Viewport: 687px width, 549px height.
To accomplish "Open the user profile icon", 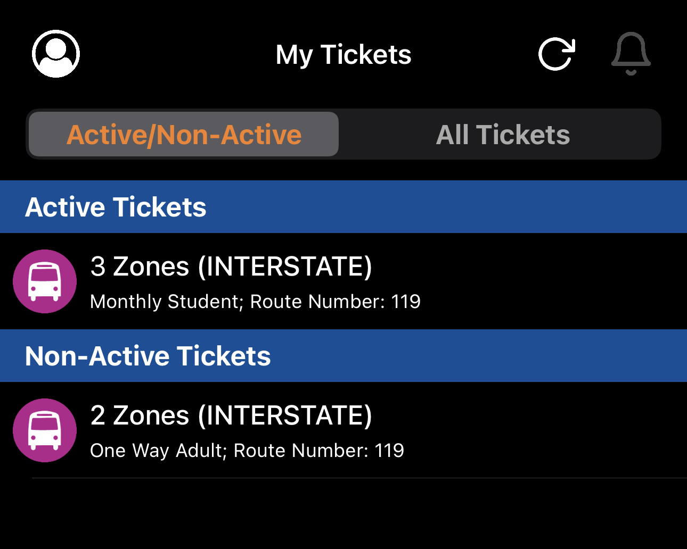I will coord(56,54).
